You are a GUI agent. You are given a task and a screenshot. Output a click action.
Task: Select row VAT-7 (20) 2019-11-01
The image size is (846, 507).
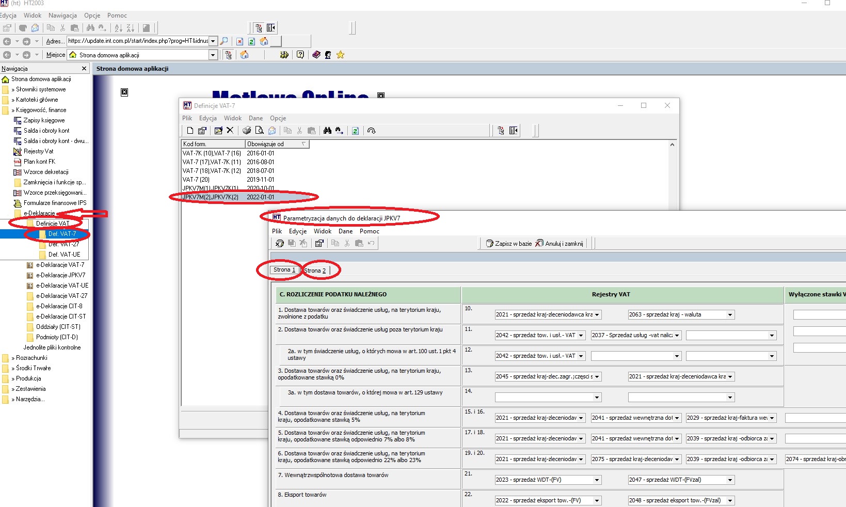[245, 179]
